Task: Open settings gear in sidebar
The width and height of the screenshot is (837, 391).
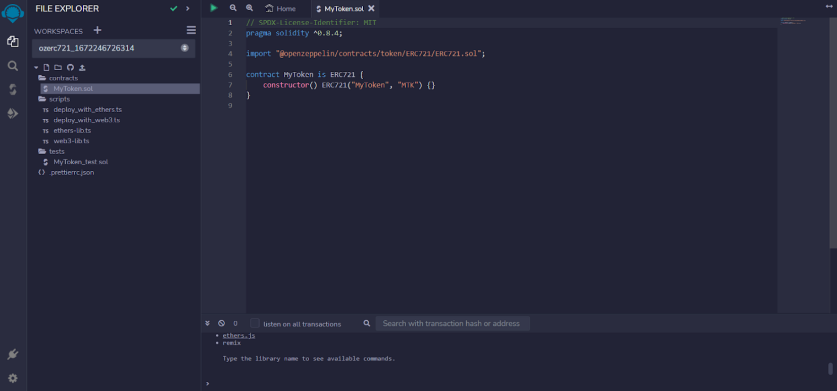Action: 13,378
